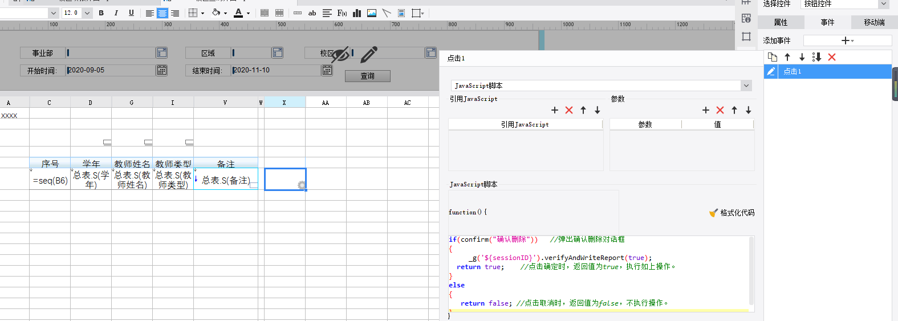
Task: Insert rich text element
Action: tap(327, 13)
